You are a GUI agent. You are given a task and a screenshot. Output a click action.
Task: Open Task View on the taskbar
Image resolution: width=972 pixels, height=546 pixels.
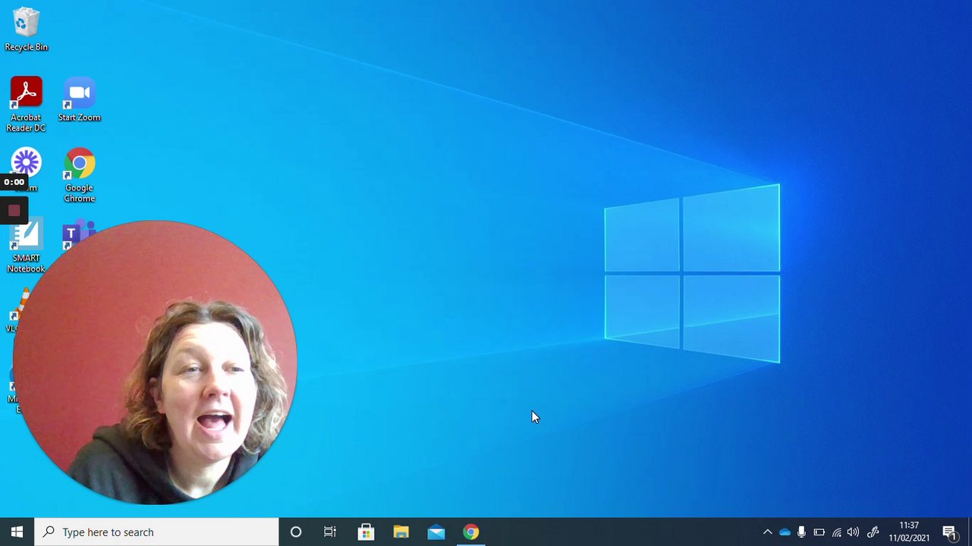tap(330, 532)
